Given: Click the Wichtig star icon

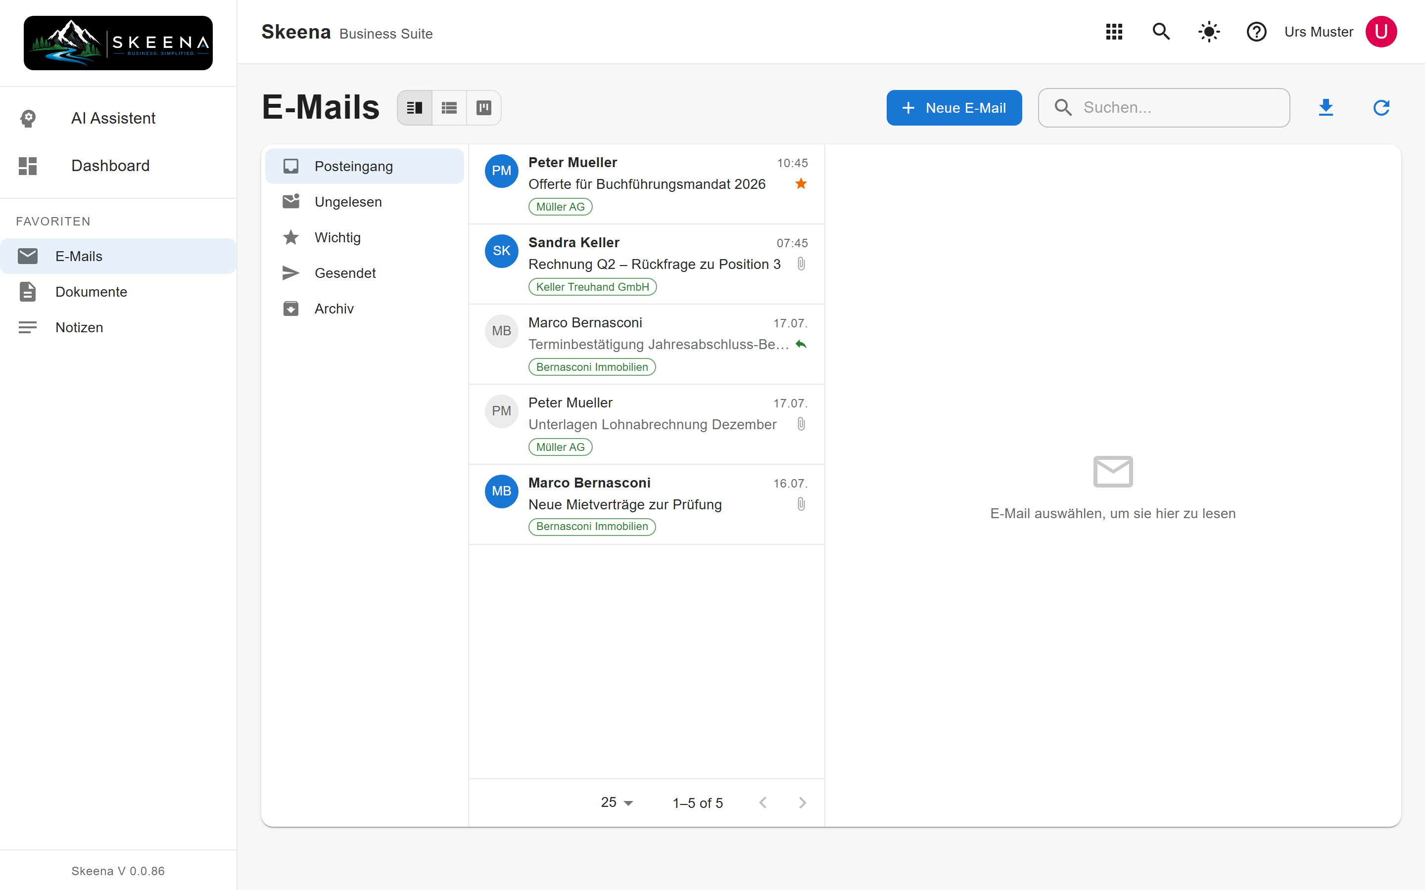Looking at the screenshot, I should click(291, 238).
